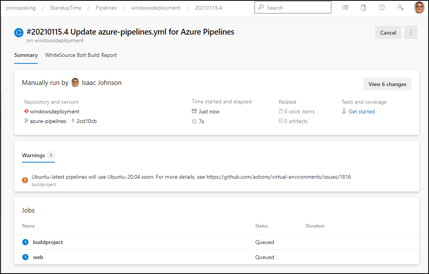
Task: Click the Queued status of web job
Action: click(264, 257)
